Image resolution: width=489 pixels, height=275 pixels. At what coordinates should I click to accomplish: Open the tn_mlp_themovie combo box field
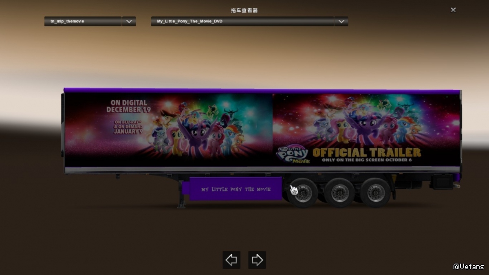83,21
